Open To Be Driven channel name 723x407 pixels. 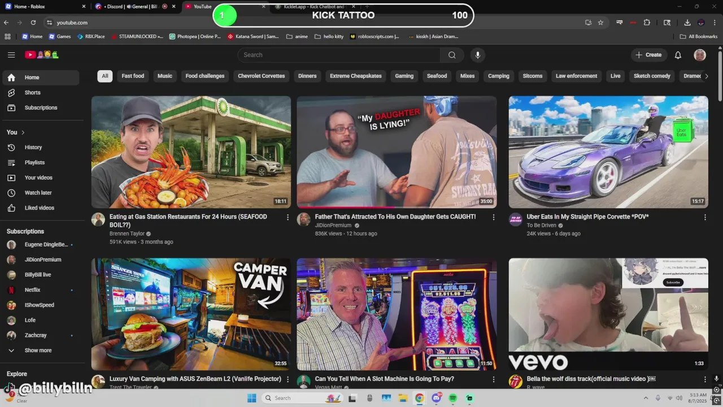(542, 225)
